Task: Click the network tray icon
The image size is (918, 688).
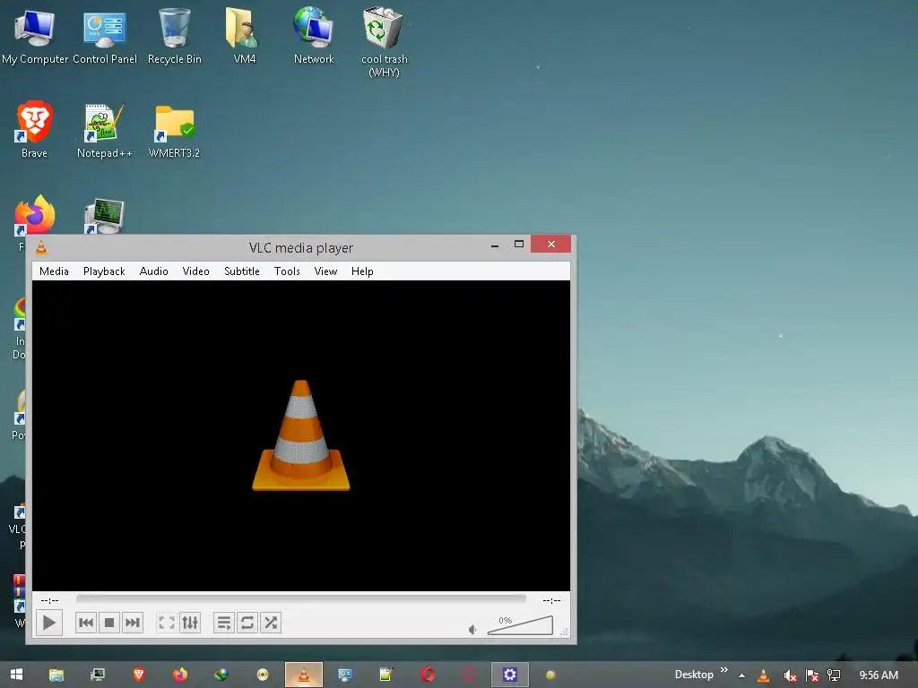Action: click(x=834, y=675)
